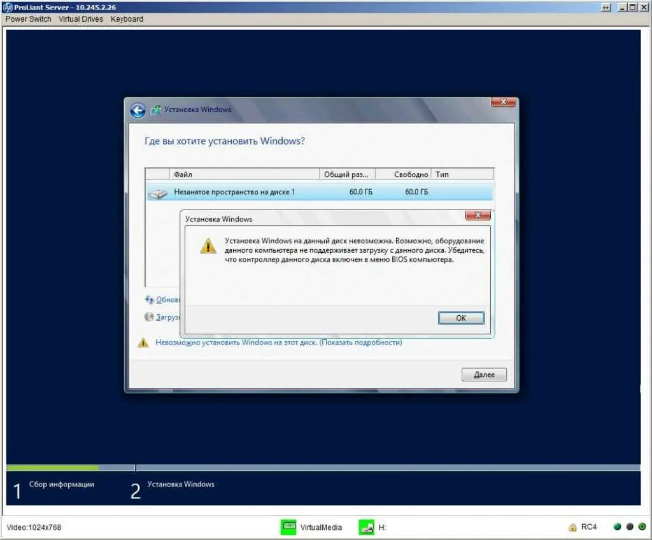
Task: Minimize the ProLiant Server window
Action: (x=623, y=8)
